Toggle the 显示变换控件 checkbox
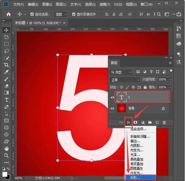 (73, 14)
